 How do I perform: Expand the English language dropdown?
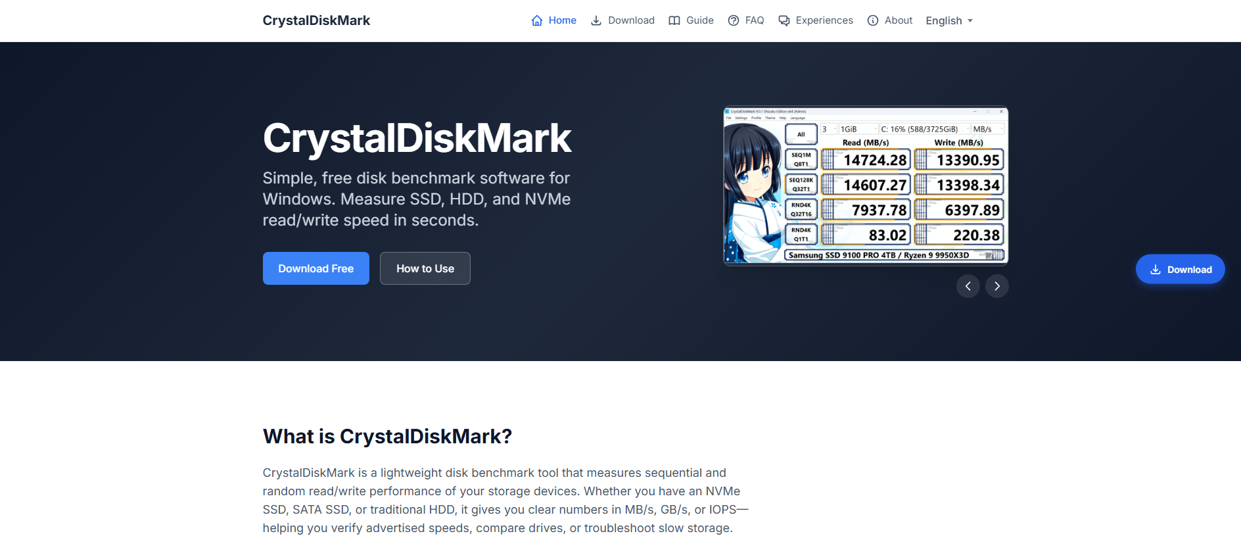click(x=949, y=20)
